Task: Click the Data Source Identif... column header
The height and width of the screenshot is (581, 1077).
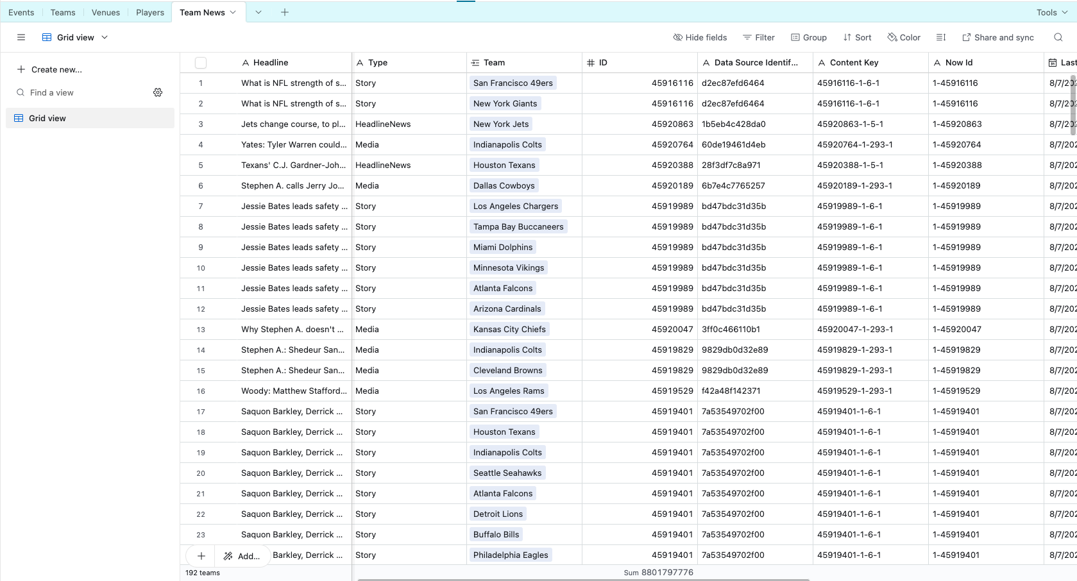Action: click(755, 62)
